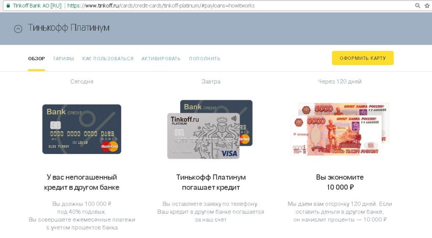Collapse the Тинькофф Платинум header chevron
The width and height of the screenshot is (432, 238).
[18, 29]
